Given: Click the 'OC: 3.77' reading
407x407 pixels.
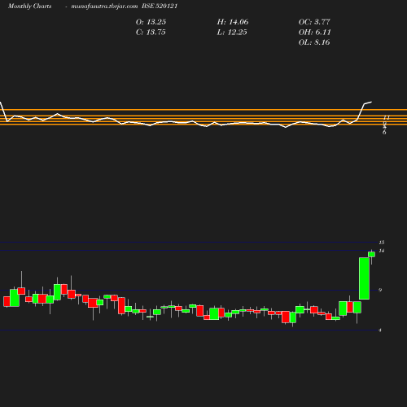Looking at the screenshot, I should coord(314,22).
